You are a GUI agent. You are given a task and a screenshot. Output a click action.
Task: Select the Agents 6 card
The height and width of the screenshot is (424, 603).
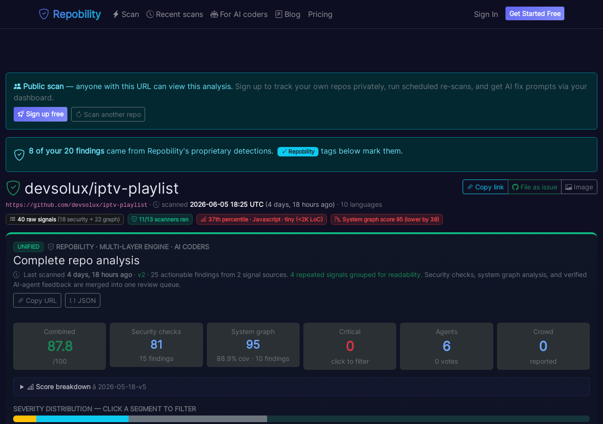click(447, 346)
